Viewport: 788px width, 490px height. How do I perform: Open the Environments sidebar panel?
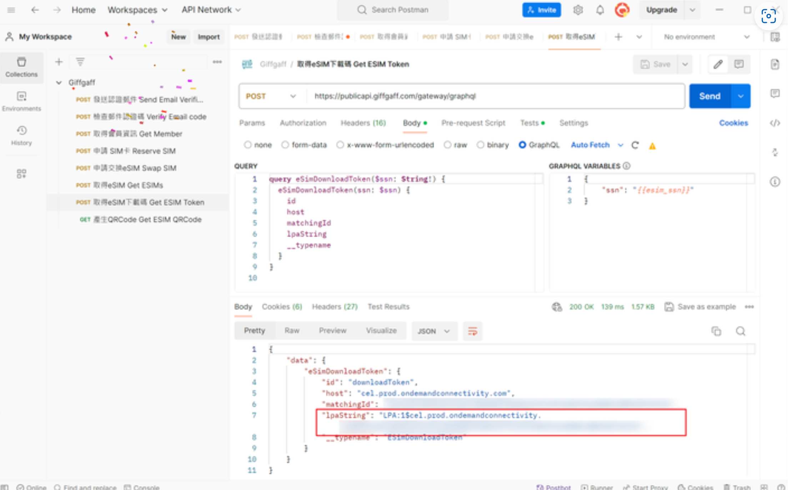(21, 101)
